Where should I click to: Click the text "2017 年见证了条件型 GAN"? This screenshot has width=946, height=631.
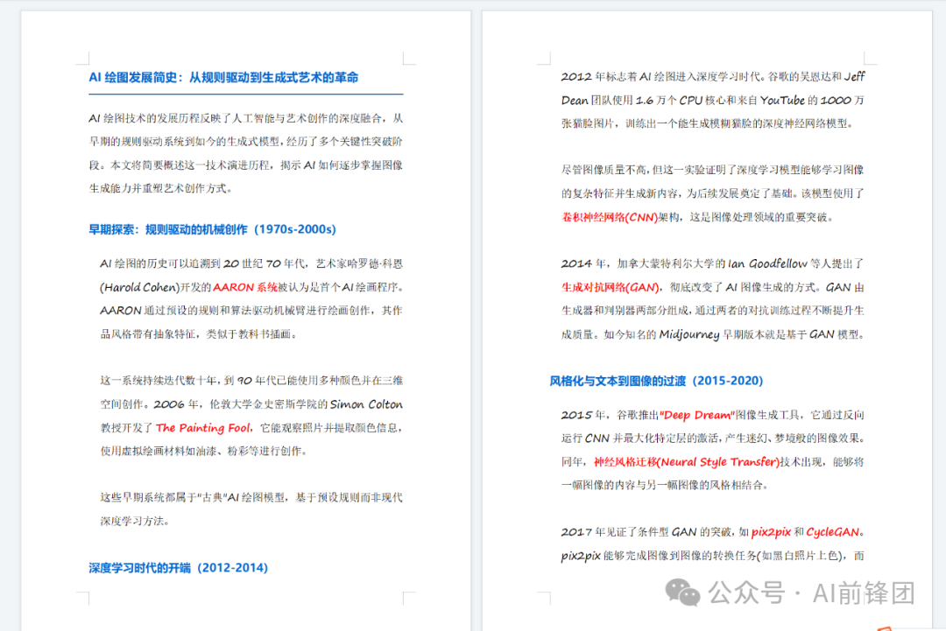point(629,532)
